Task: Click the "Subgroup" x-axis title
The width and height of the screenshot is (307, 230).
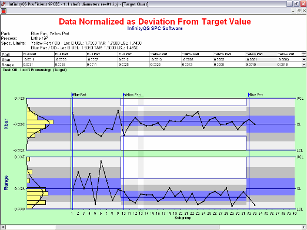Action: point(183,218)
